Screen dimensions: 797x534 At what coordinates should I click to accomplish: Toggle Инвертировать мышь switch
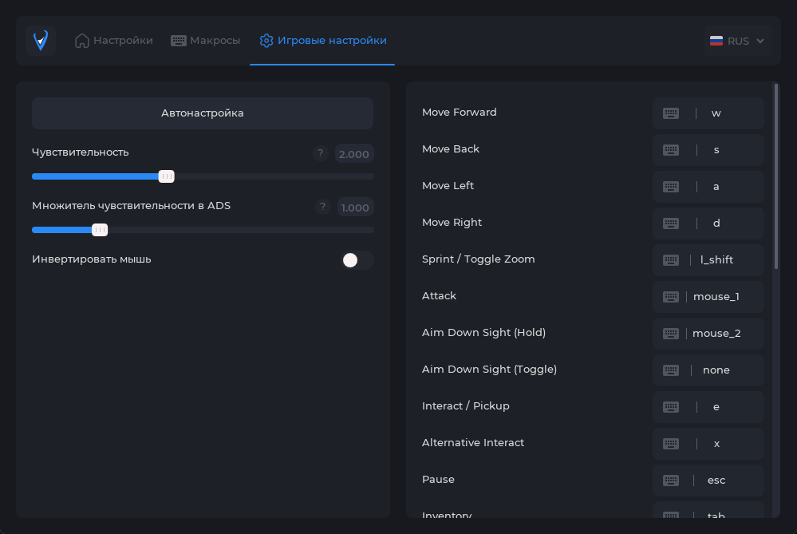pyautogui.click(x=357, y=260)
